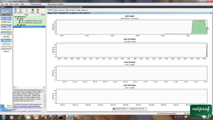Open the Custom Graphs view
The height and width of the screenshot is (120, 213).
6,27
